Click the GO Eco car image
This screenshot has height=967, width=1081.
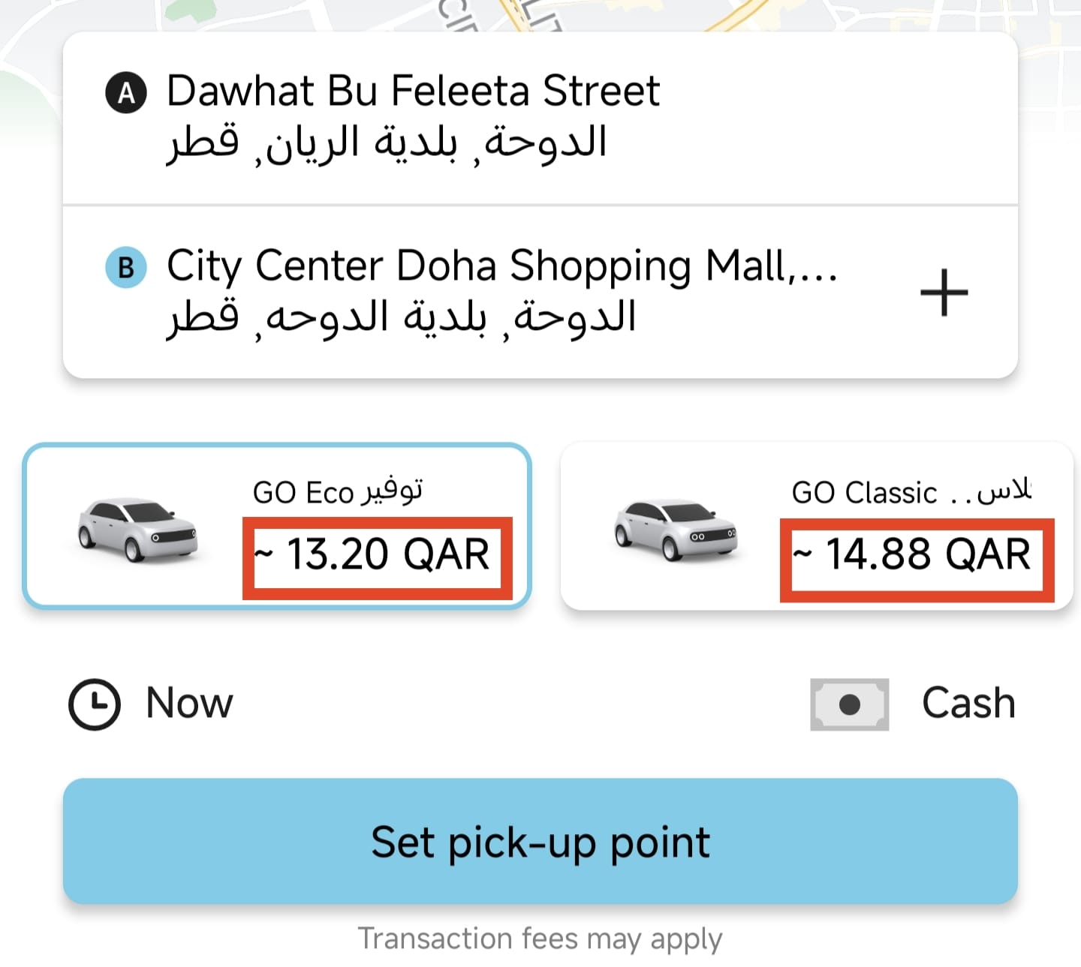click(137, 528)
